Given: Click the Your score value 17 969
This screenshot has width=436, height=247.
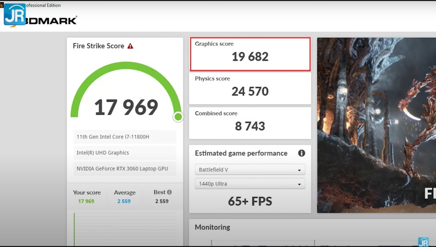Looking at the screenshot, I should point(86,201).
